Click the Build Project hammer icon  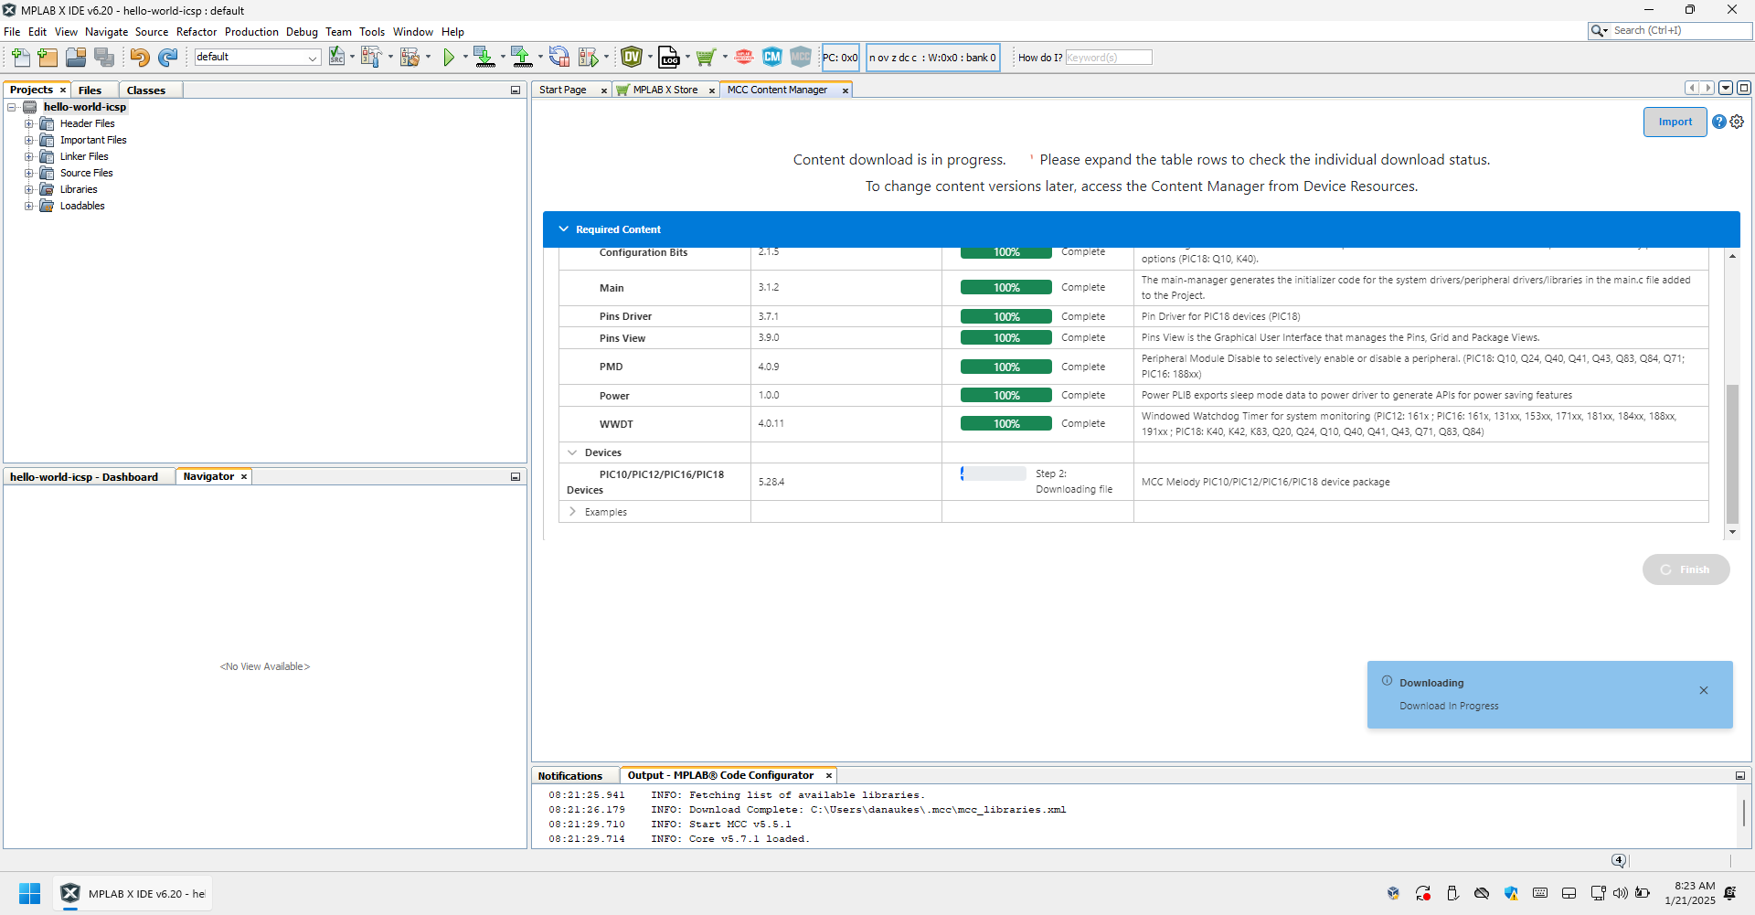point(370,58)
